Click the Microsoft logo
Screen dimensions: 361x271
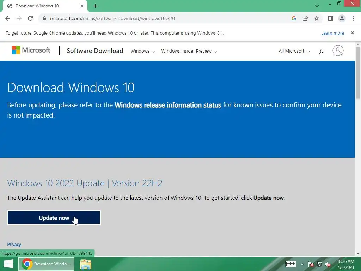click(x=31, y=50)
